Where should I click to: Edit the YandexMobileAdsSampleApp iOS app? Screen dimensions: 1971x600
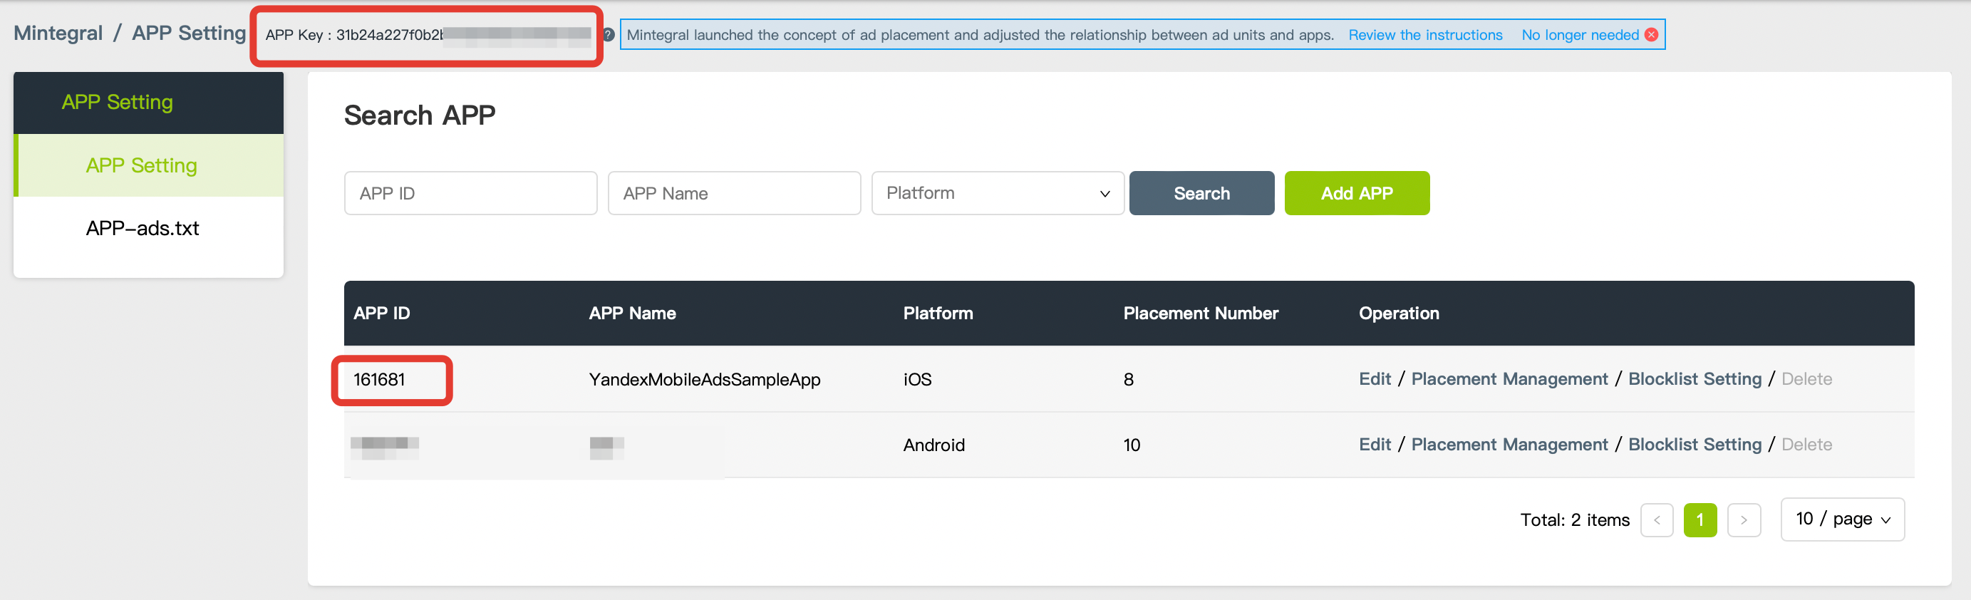pos(1374,379)
